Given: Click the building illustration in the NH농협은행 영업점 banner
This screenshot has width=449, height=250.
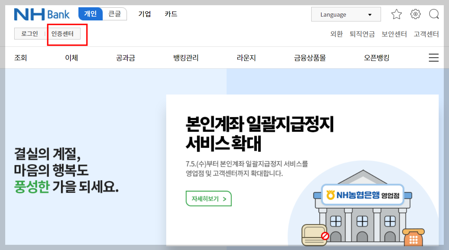Looking at the screenshot, I should pos(363,208).
